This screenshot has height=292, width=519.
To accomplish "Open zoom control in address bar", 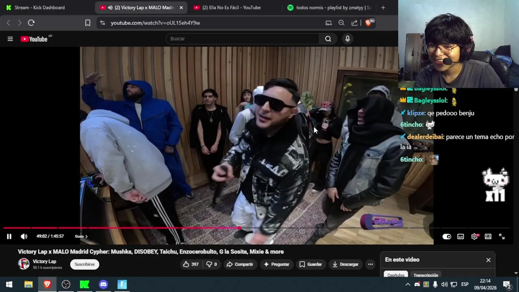I will click(x=341, y=23).
